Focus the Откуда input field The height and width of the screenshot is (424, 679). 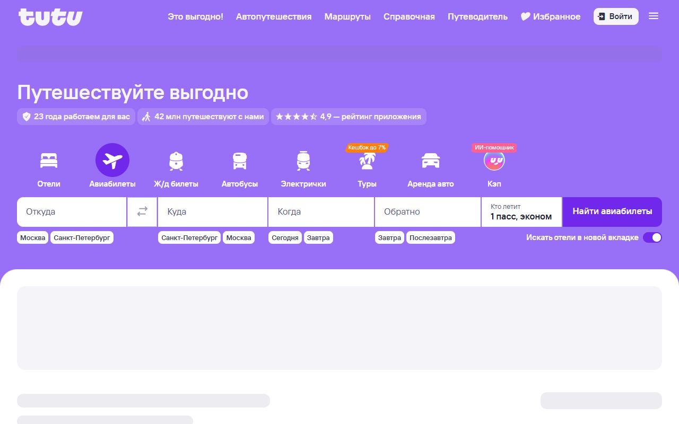coord(72,212)
